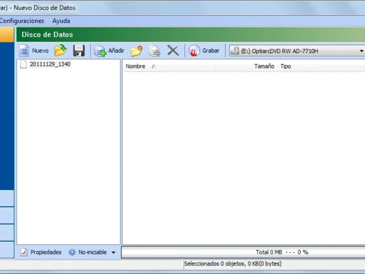
Task: Click the Añadir files plus icon
Action: pyautogui.click(x=100, y=51)
